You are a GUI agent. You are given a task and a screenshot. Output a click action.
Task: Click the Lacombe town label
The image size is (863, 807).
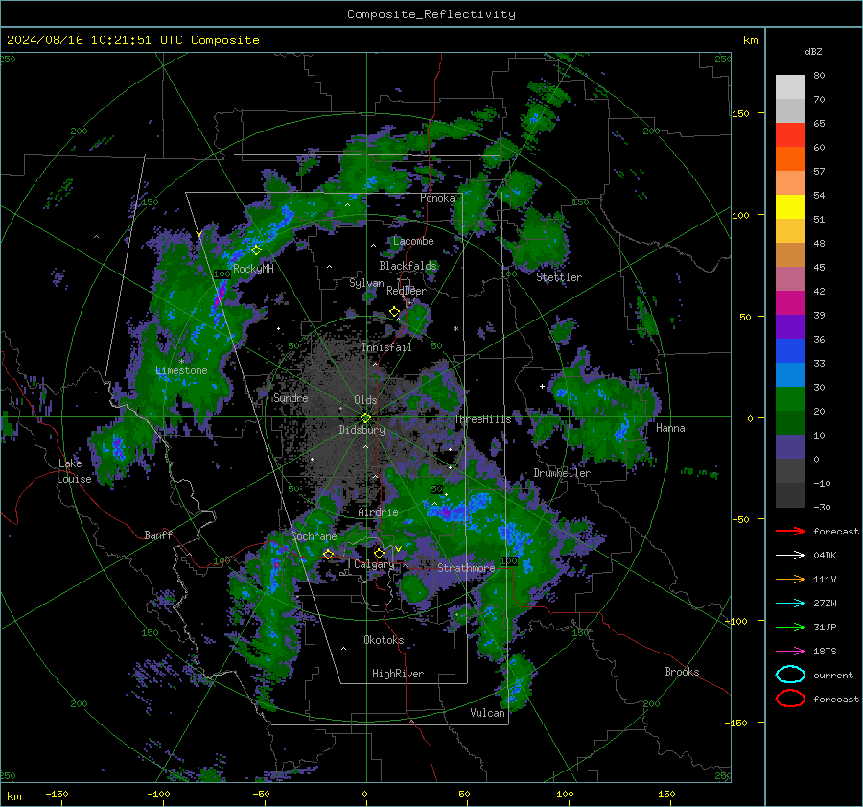click(413, 241)
